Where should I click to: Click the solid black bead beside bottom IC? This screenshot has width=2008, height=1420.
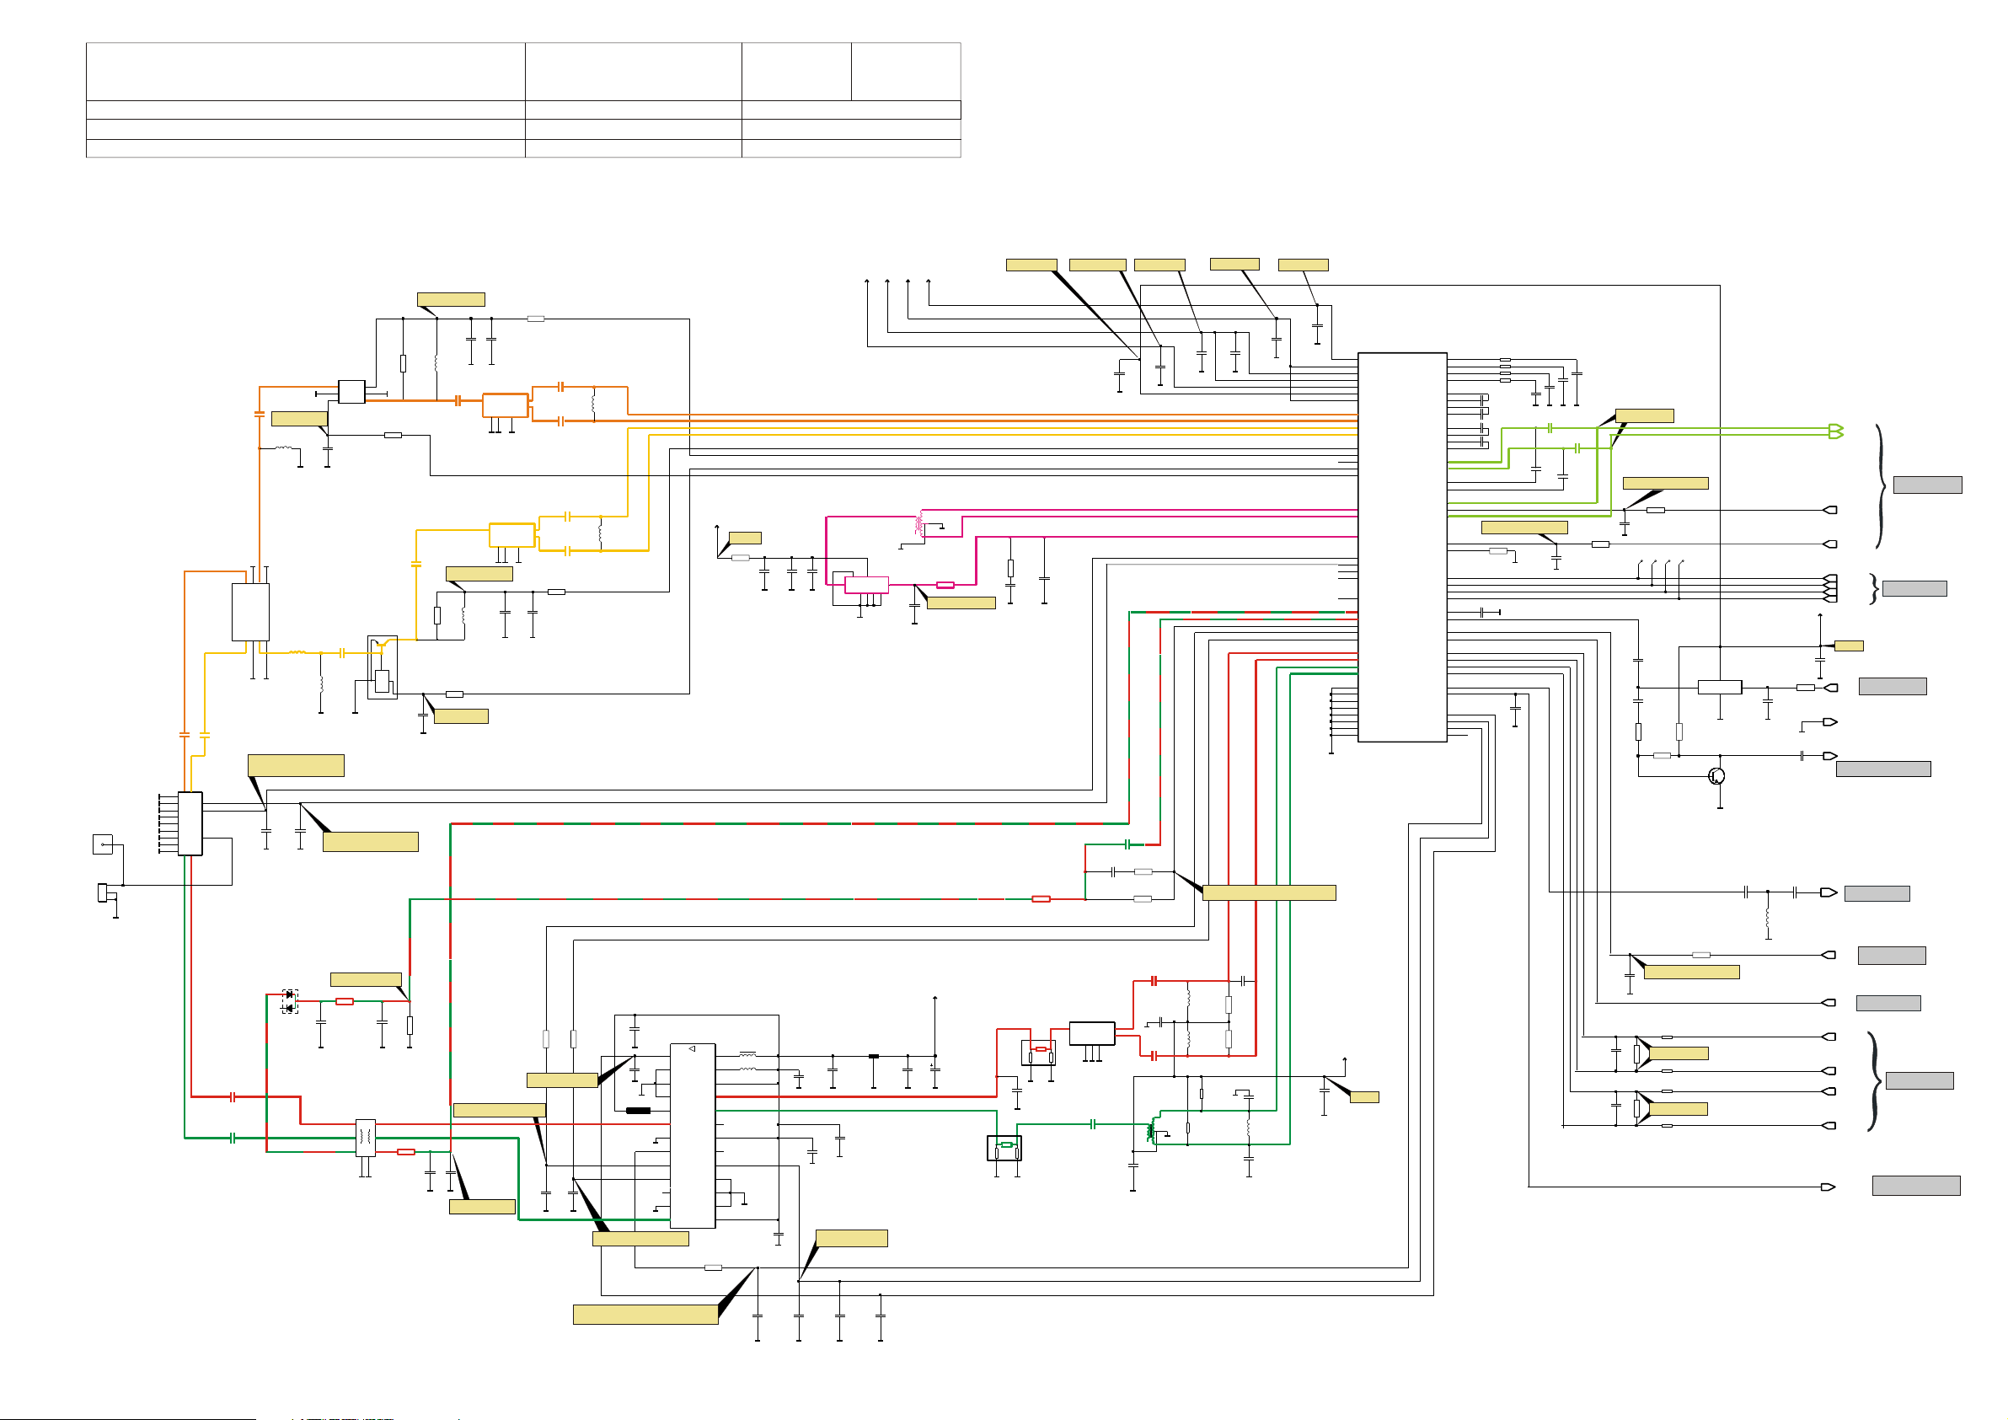639,1110
